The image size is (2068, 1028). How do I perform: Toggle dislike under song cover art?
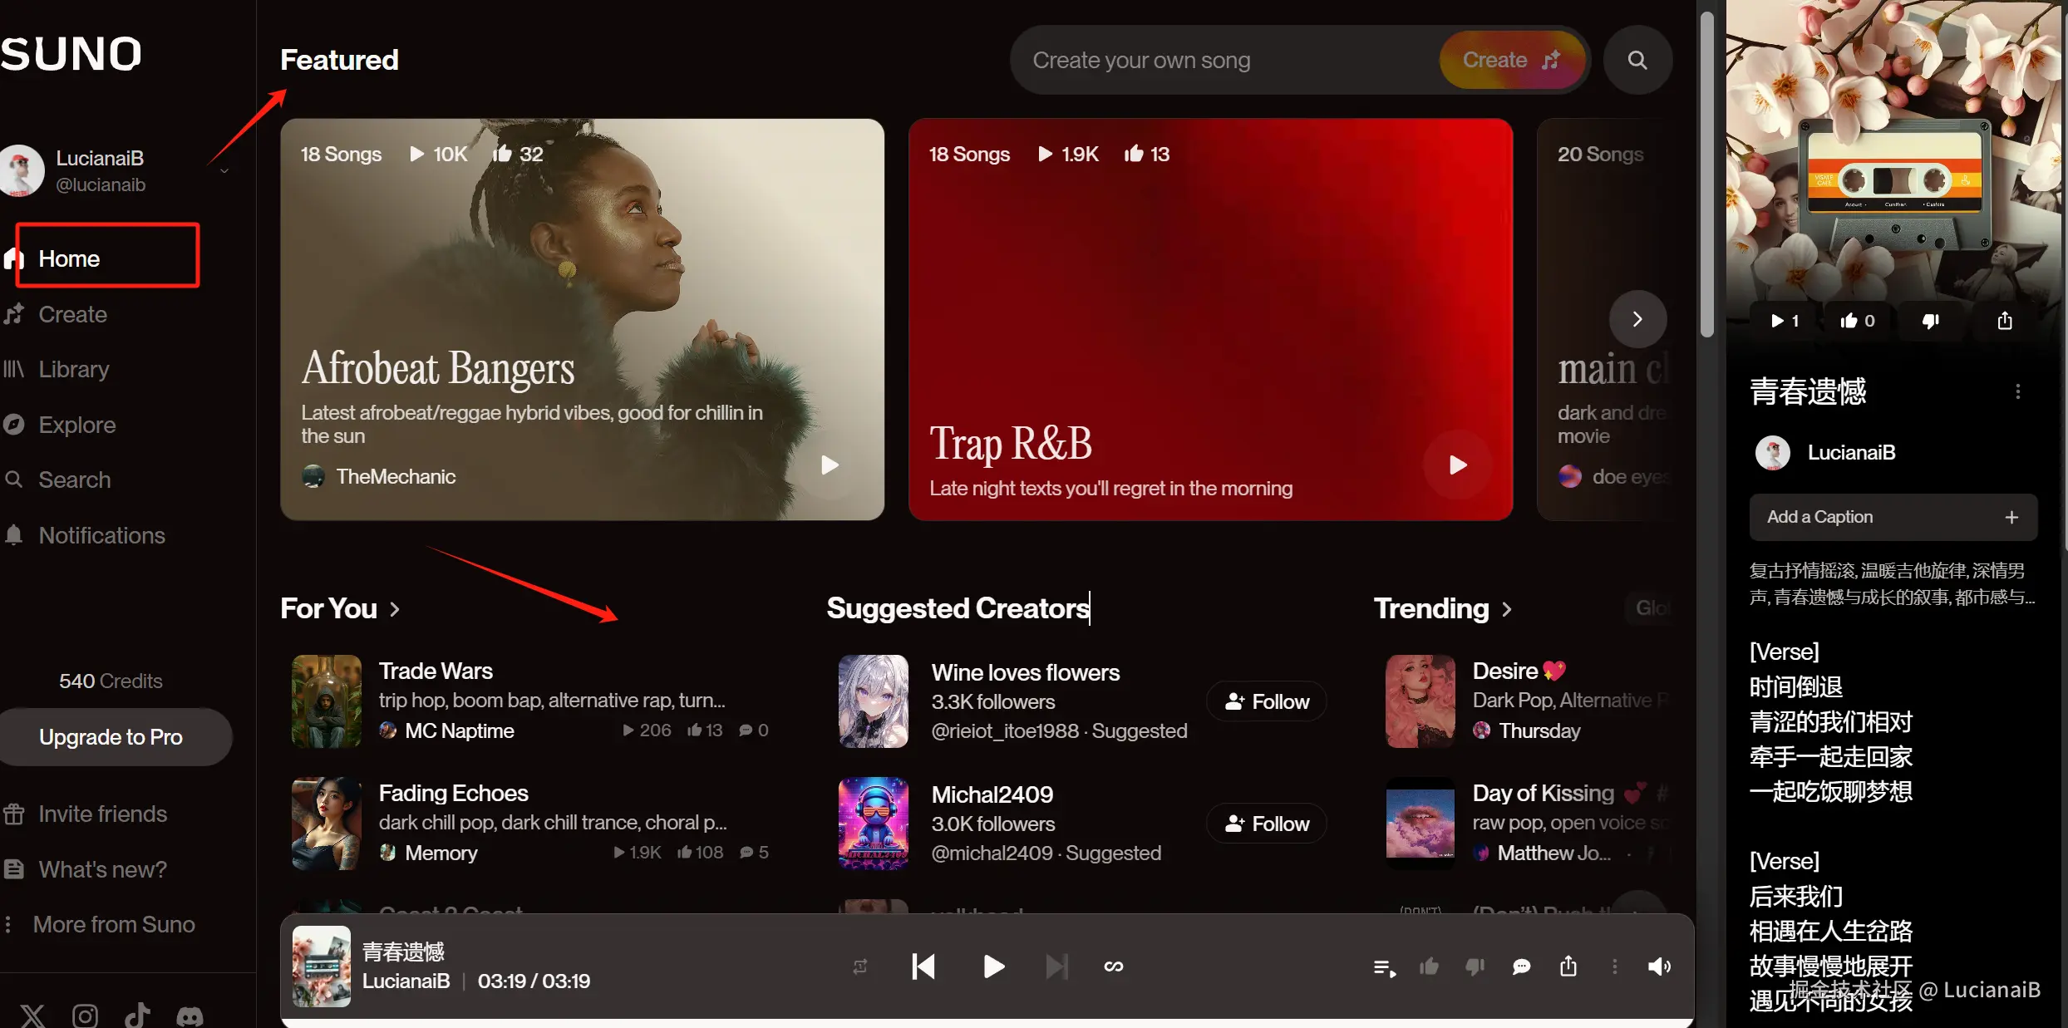click(1930, 321)
